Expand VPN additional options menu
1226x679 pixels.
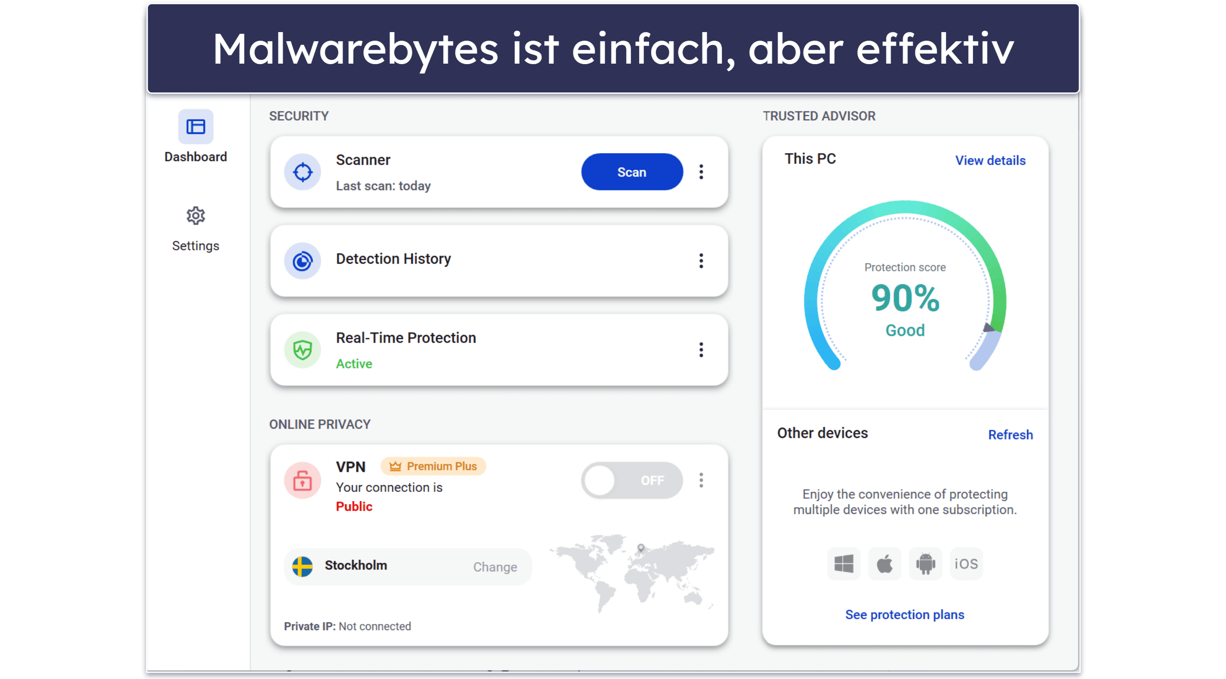coord(701,480)
